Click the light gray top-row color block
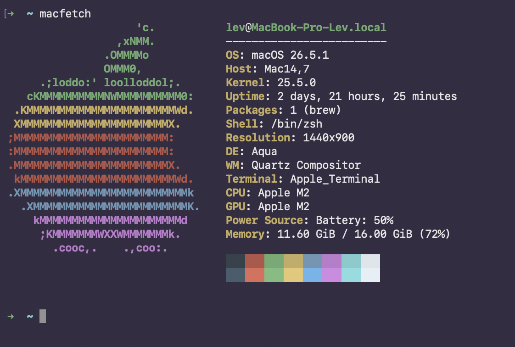 click(x=370, y=261)
